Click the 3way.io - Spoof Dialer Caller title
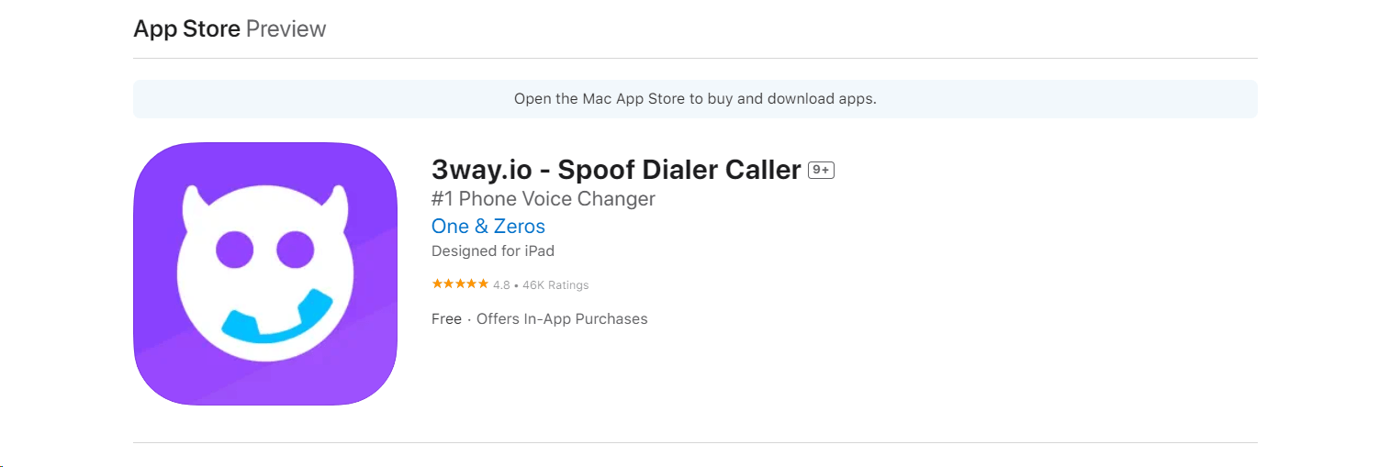This screenshot has width=1390, height=467. point(616,170)
